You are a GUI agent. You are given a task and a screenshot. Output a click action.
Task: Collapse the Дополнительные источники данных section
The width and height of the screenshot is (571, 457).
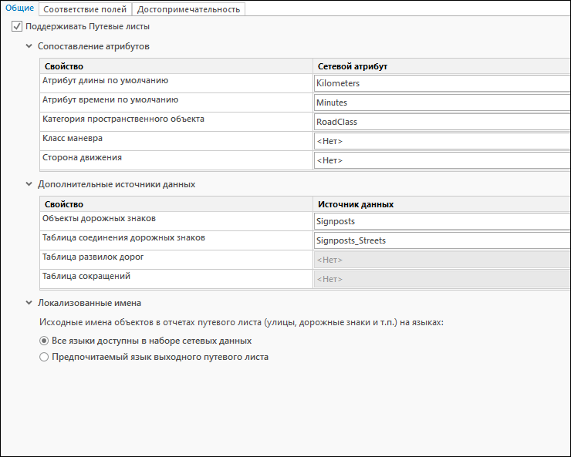[29, 184]
